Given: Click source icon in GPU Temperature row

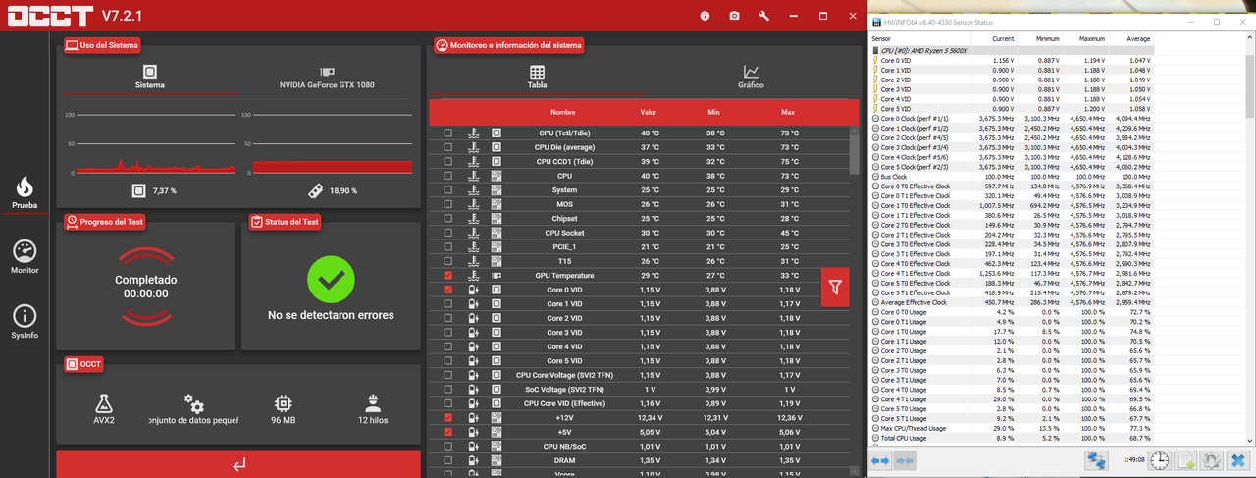Looking at the screenshot, I should (x=497, y=276).
